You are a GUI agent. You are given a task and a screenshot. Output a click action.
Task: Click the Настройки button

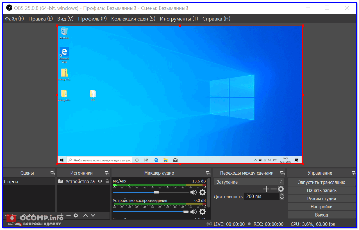(321, 207)
